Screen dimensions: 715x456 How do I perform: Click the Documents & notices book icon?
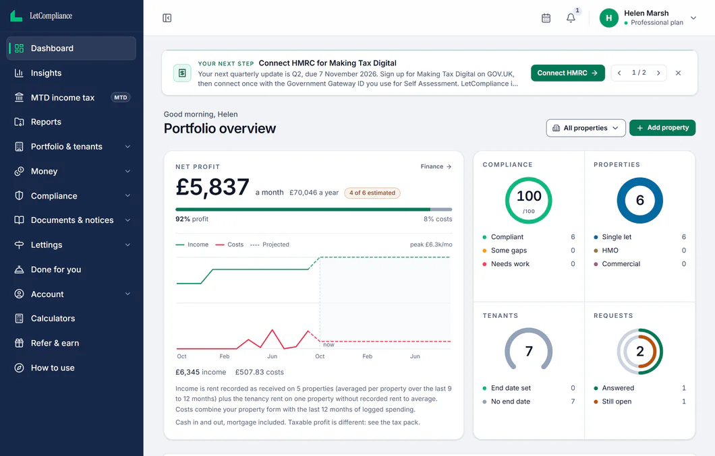[19, 220]
